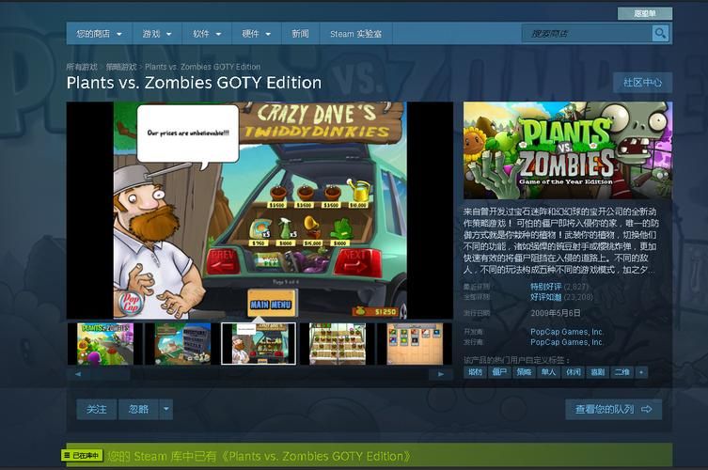This screenshot has height=470, width=708.
Task: Click the main Crazy Dave screenshot
Action: coord(260,211)
